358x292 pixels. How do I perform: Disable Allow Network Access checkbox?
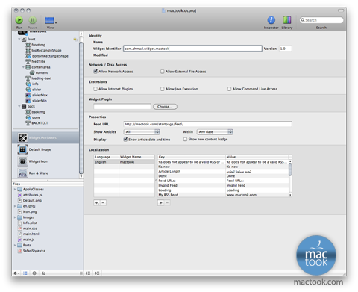(95, 72)
